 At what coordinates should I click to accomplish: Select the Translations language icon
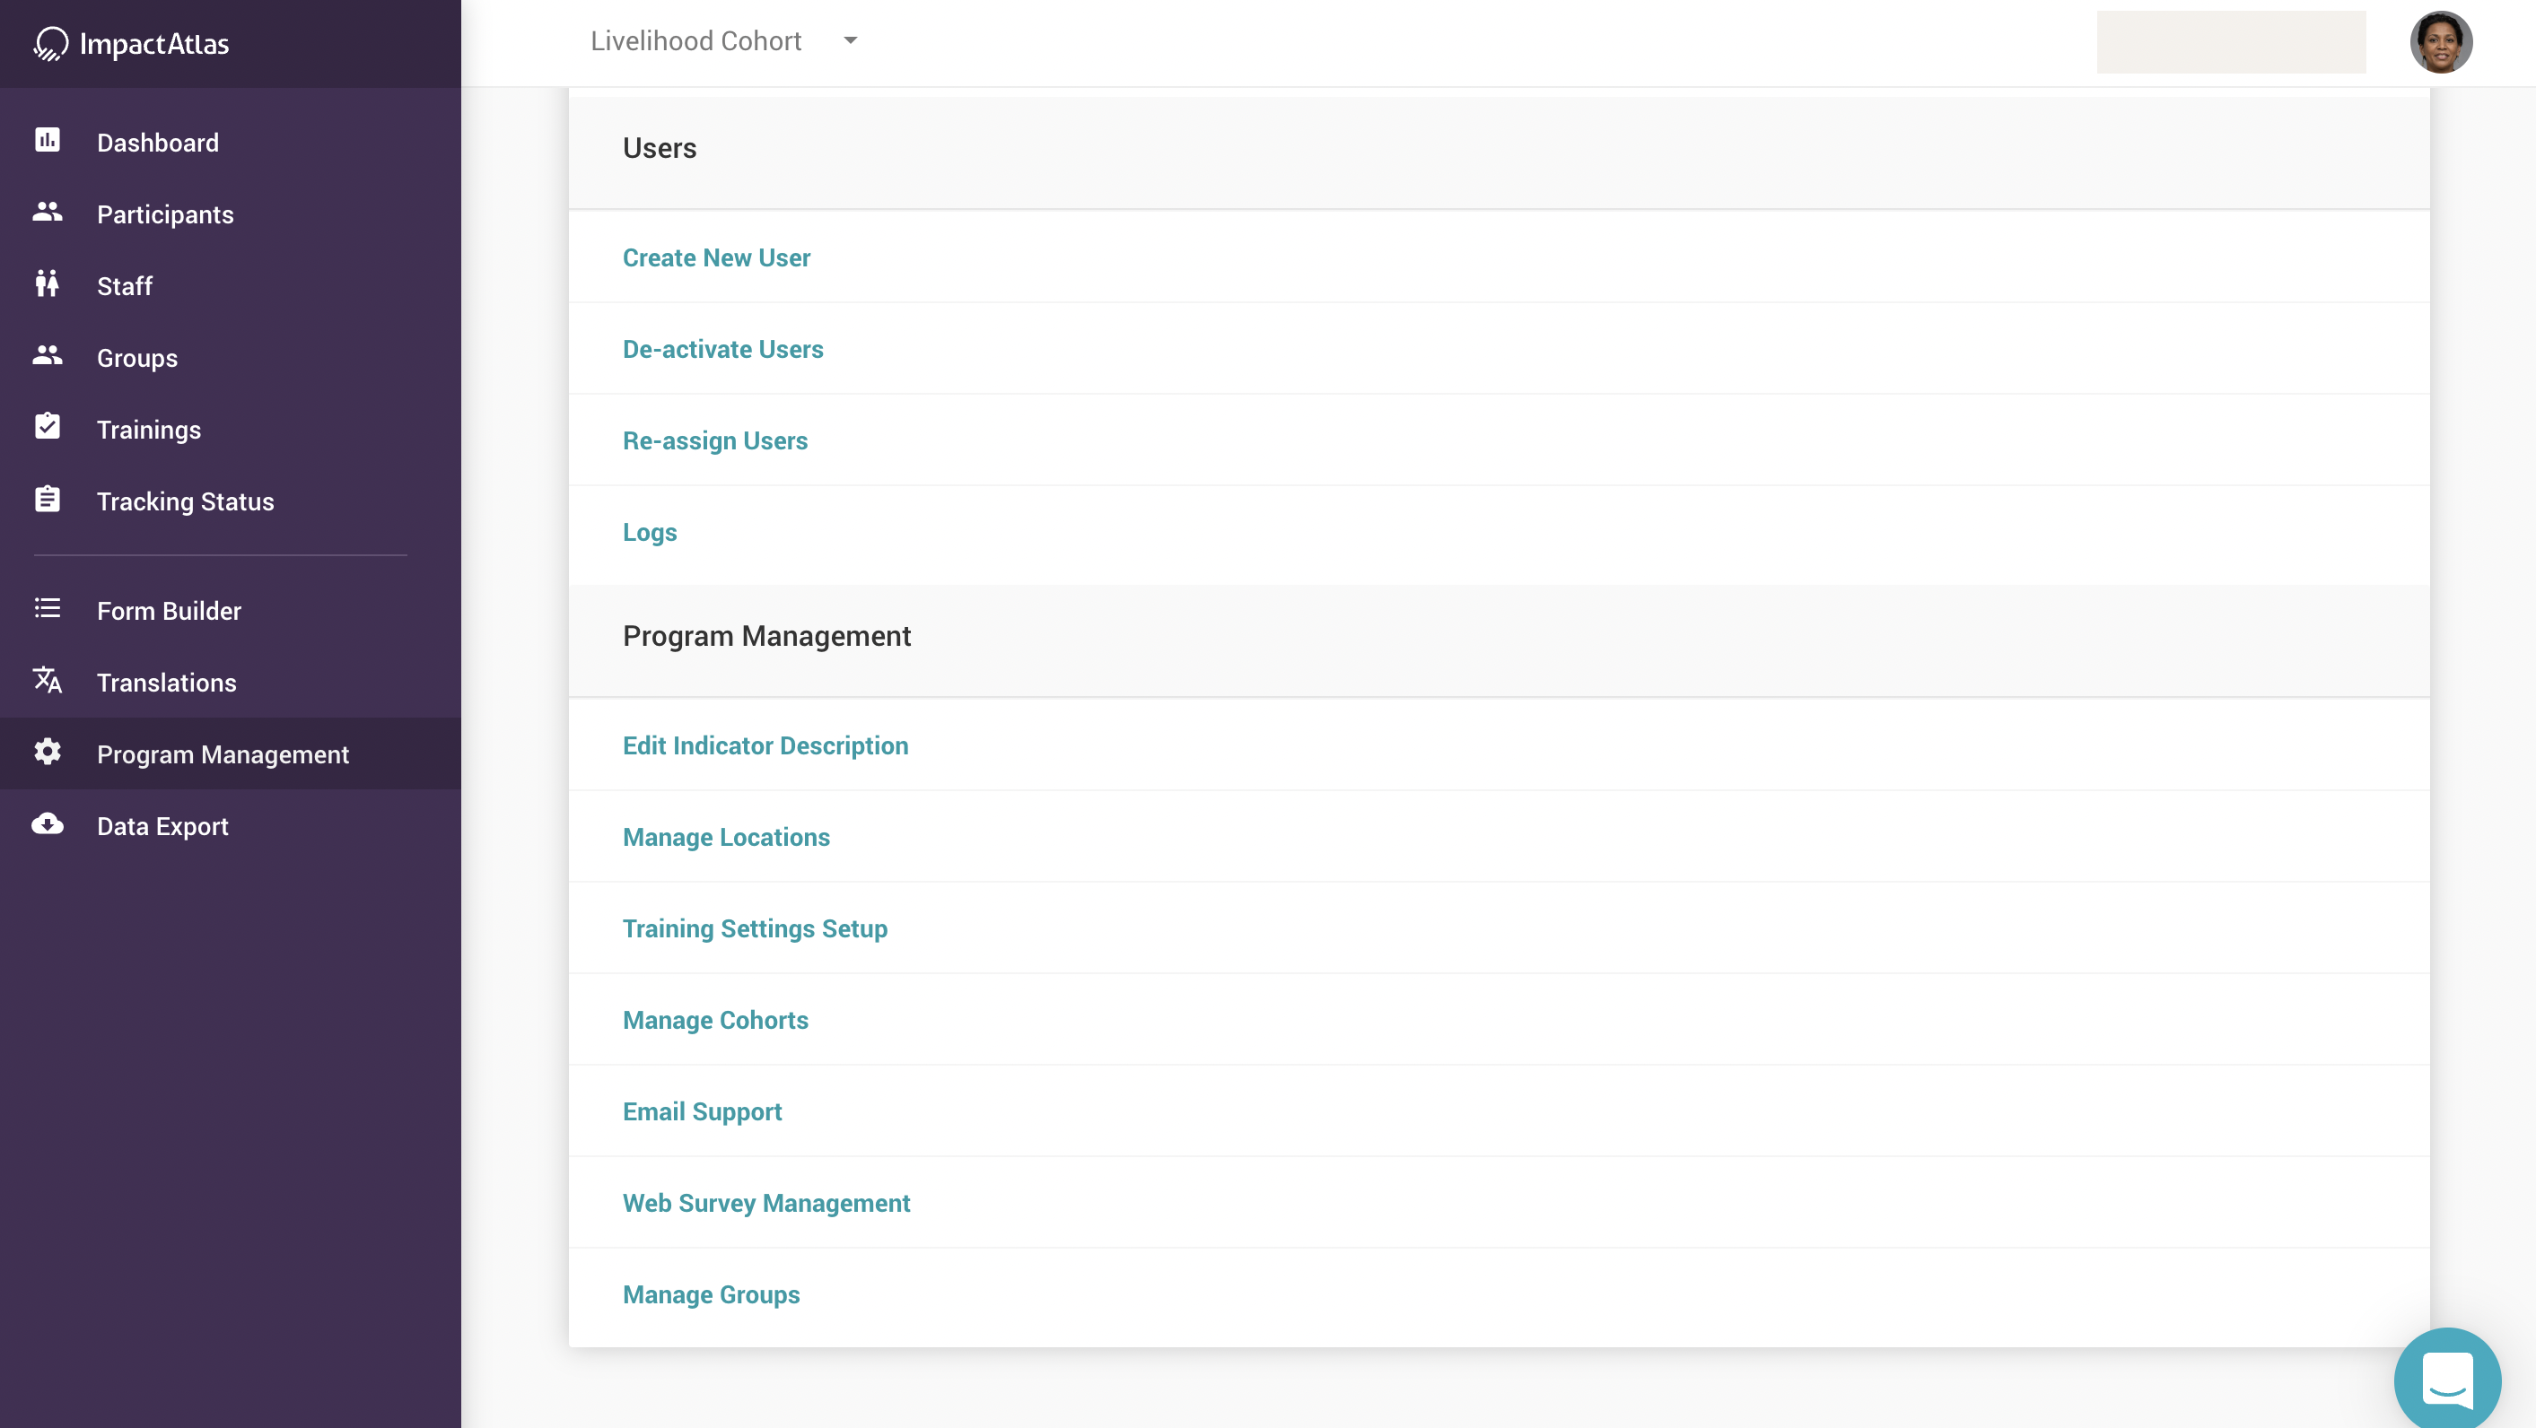tap(47, 682)
